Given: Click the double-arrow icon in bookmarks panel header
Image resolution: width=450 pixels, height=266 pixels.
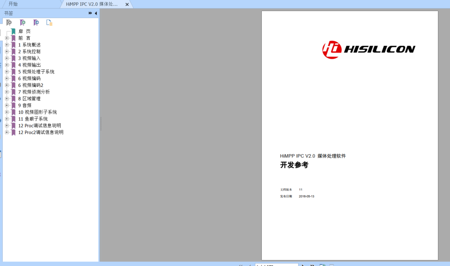Looking at the screenshot, I should [90, 13].
